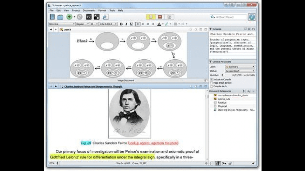Switch to Scrivenings document view mode
Image resolution: width=305 pixels, height=171 pixels.
point(150,17)
